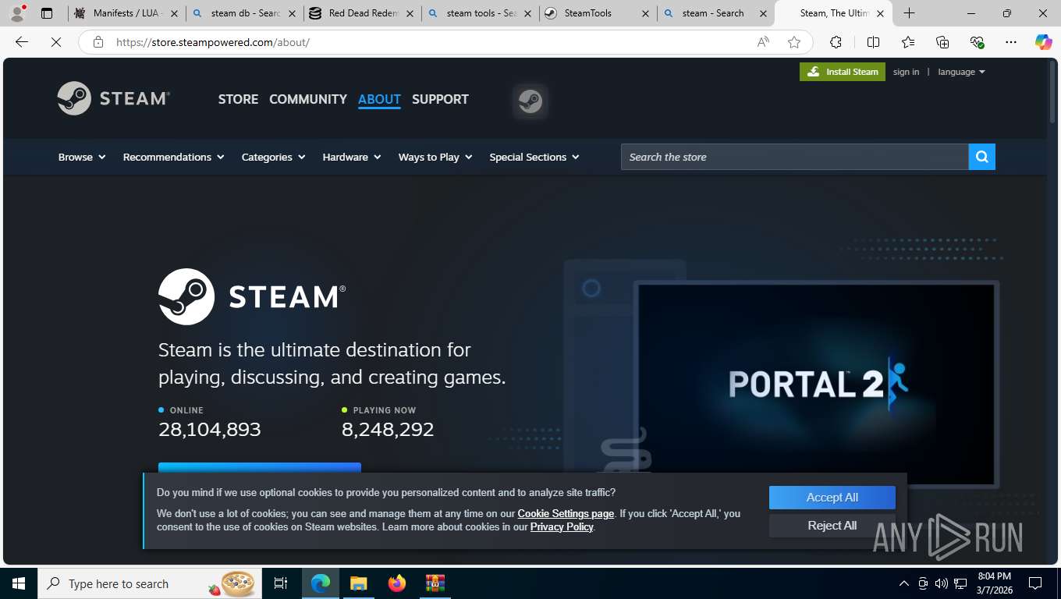
Task: Click the round Steam icon button
Action: click(530, 101)
